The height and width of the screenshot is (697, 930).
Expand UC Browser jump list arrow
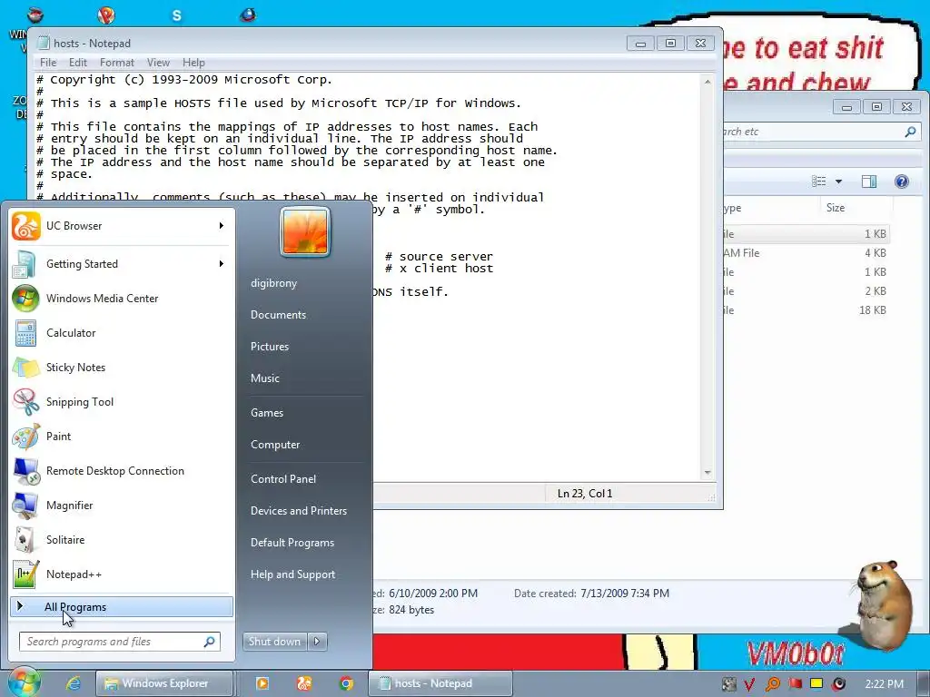tap(222, 226)
